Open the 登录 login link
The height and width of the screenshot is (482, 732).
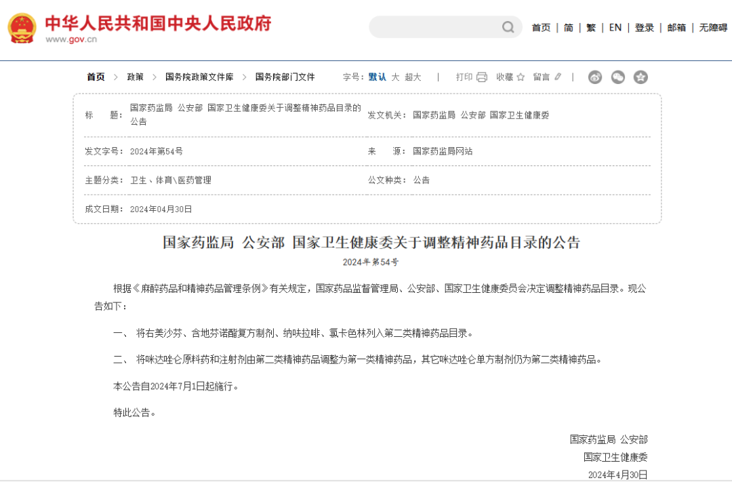[x=645, y=28]
